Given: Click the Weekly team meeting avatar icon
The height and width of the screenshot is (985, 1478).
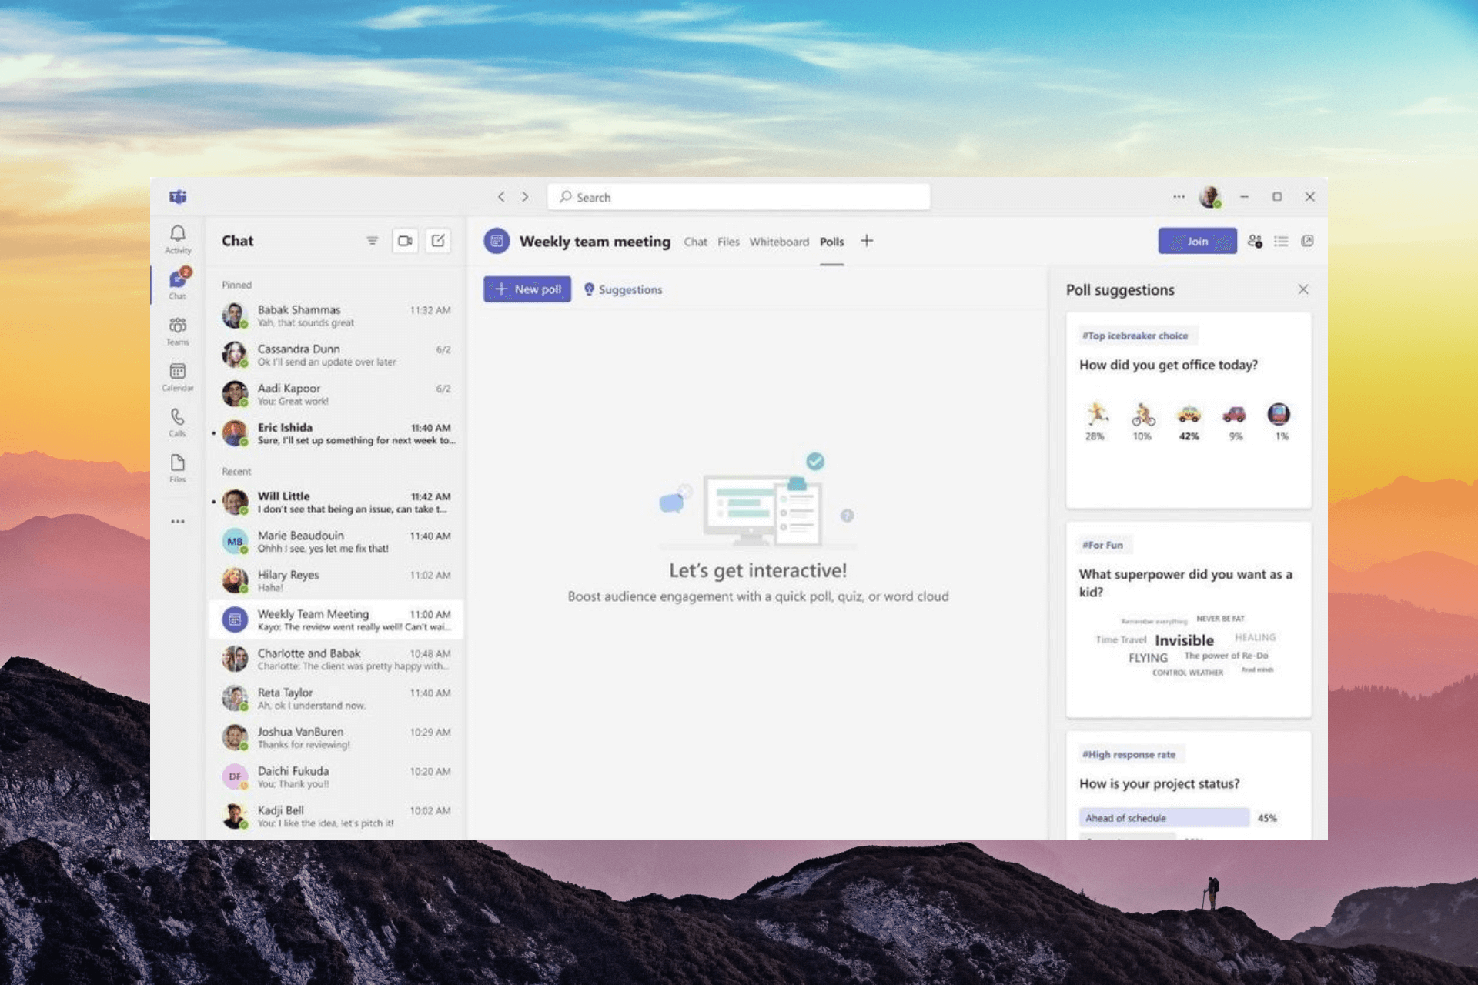Looking at the screenshot, I should (497, 241).
